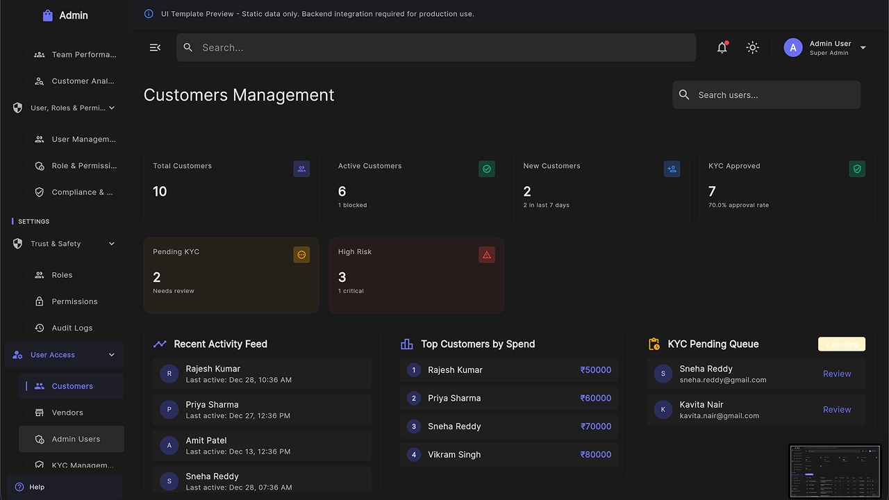
Task: Collapse the User Access section
Action: click(112, 355)
